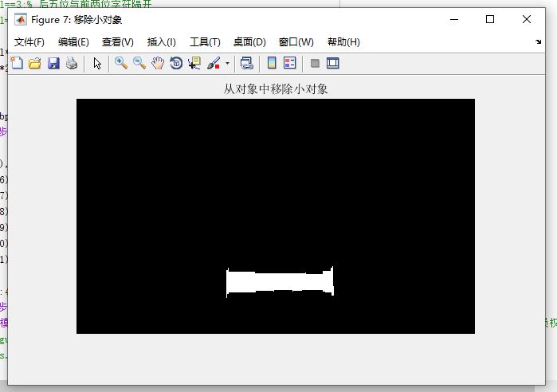The image size is (557, 392).
Task: Print the figure via printer icon
Action: [x=72, y=63]
